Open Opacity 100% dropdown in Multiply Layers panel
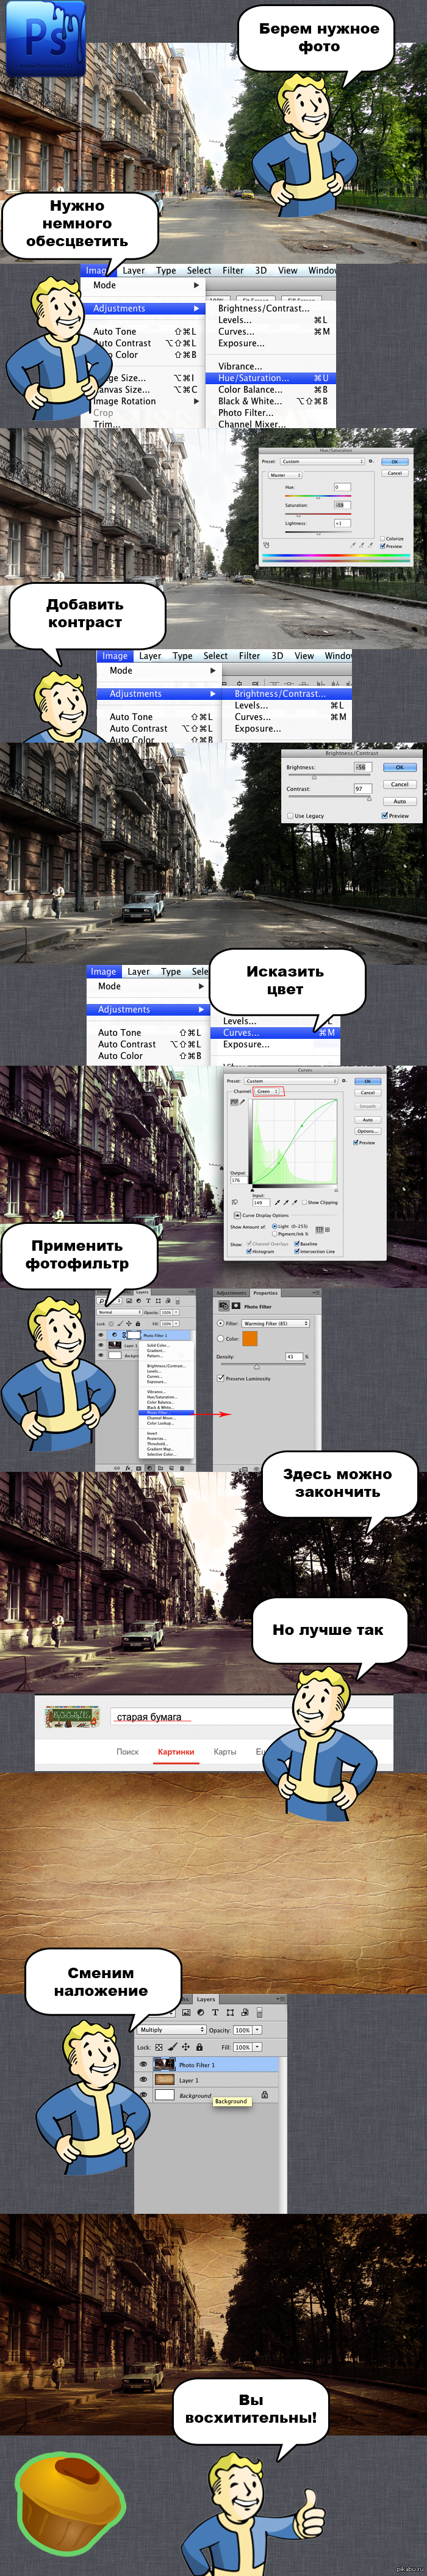427x2576 pixels. (x=257, y=2030)
